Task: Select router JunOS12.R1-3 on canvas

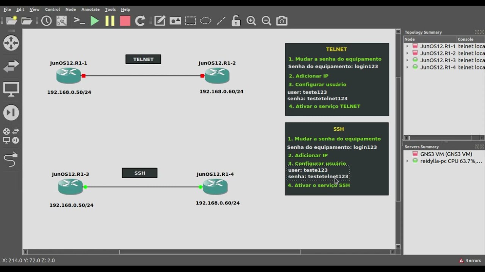Action: coord(70,187)
